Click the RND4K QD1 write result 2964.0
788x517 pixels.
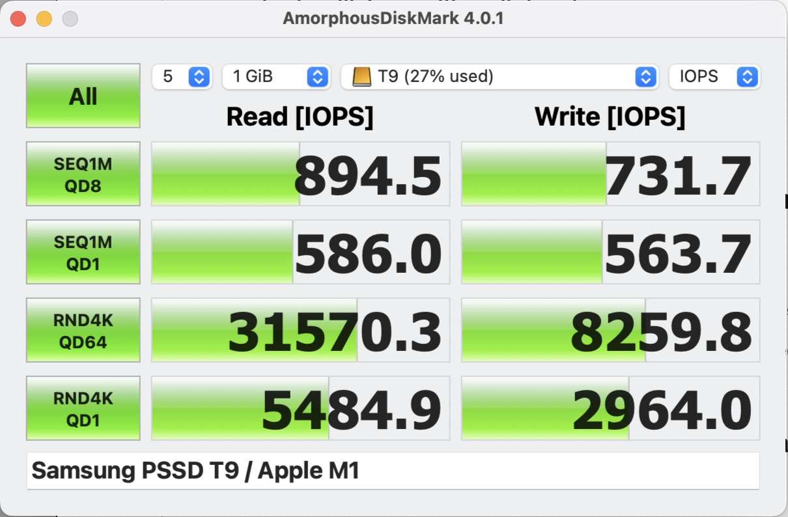pos(610,408)
